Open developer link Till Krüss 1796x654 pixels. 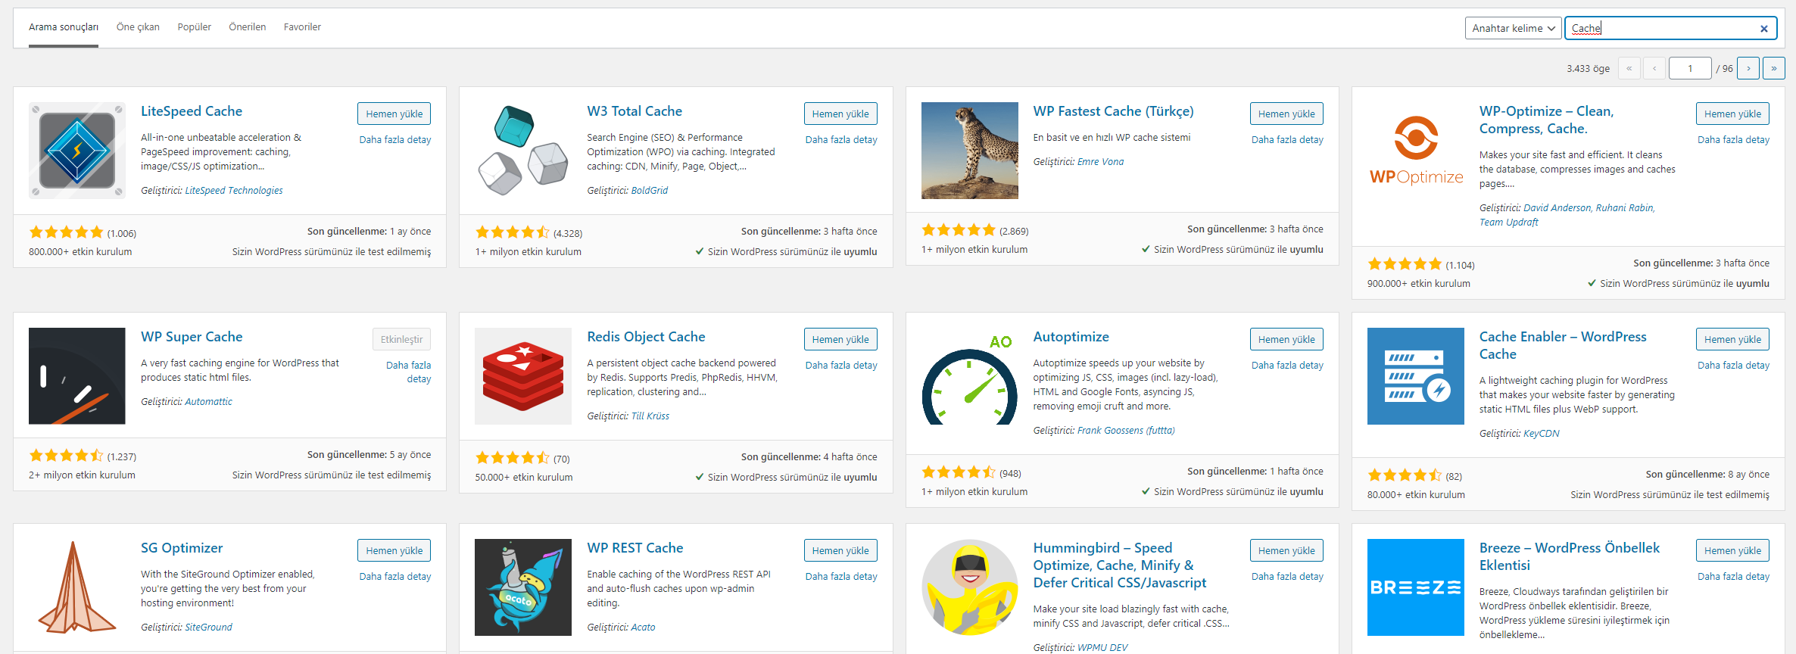(650, 416)
